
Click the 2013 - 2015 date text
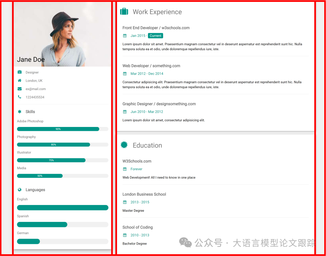[140, 202]
